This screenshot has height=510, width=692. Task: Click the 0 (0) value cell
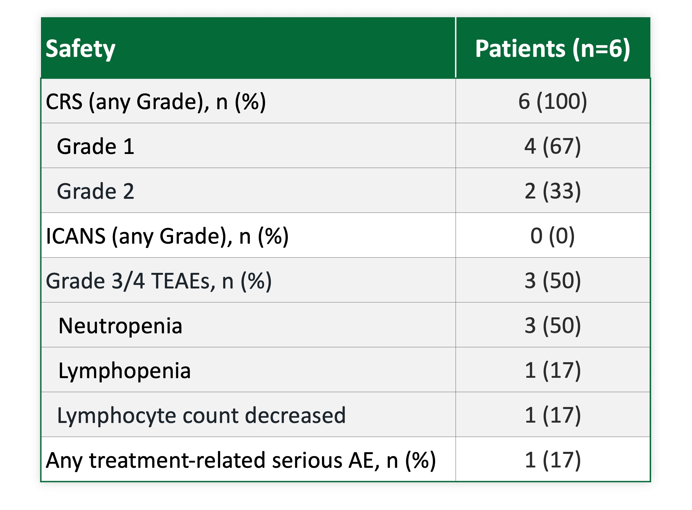pyautogui.click(x=552, y=236)
